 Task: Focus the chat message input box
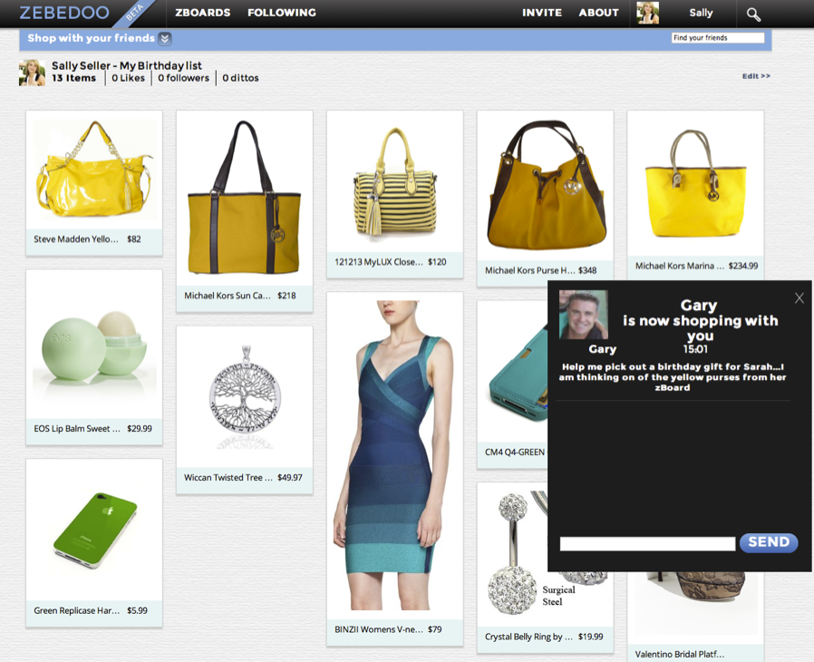[x=647, y=544]
